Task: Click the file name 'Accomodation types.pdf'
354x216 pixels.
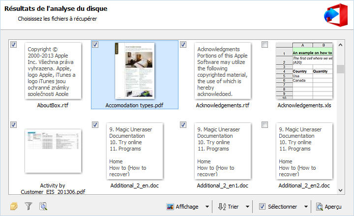Action: click(x=134, y=105)
